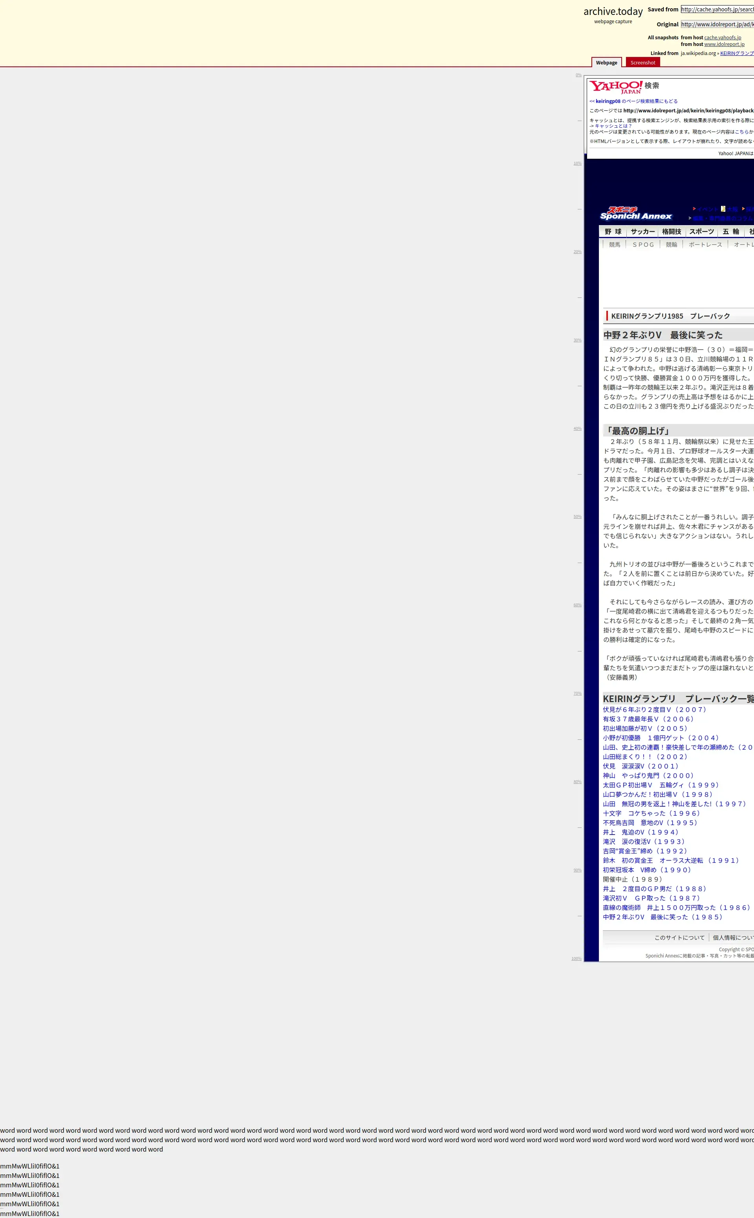754x1218 pixels.
Task: Open 神山 やっぱり鬼門（２０００） playback link
Action: 649,776
